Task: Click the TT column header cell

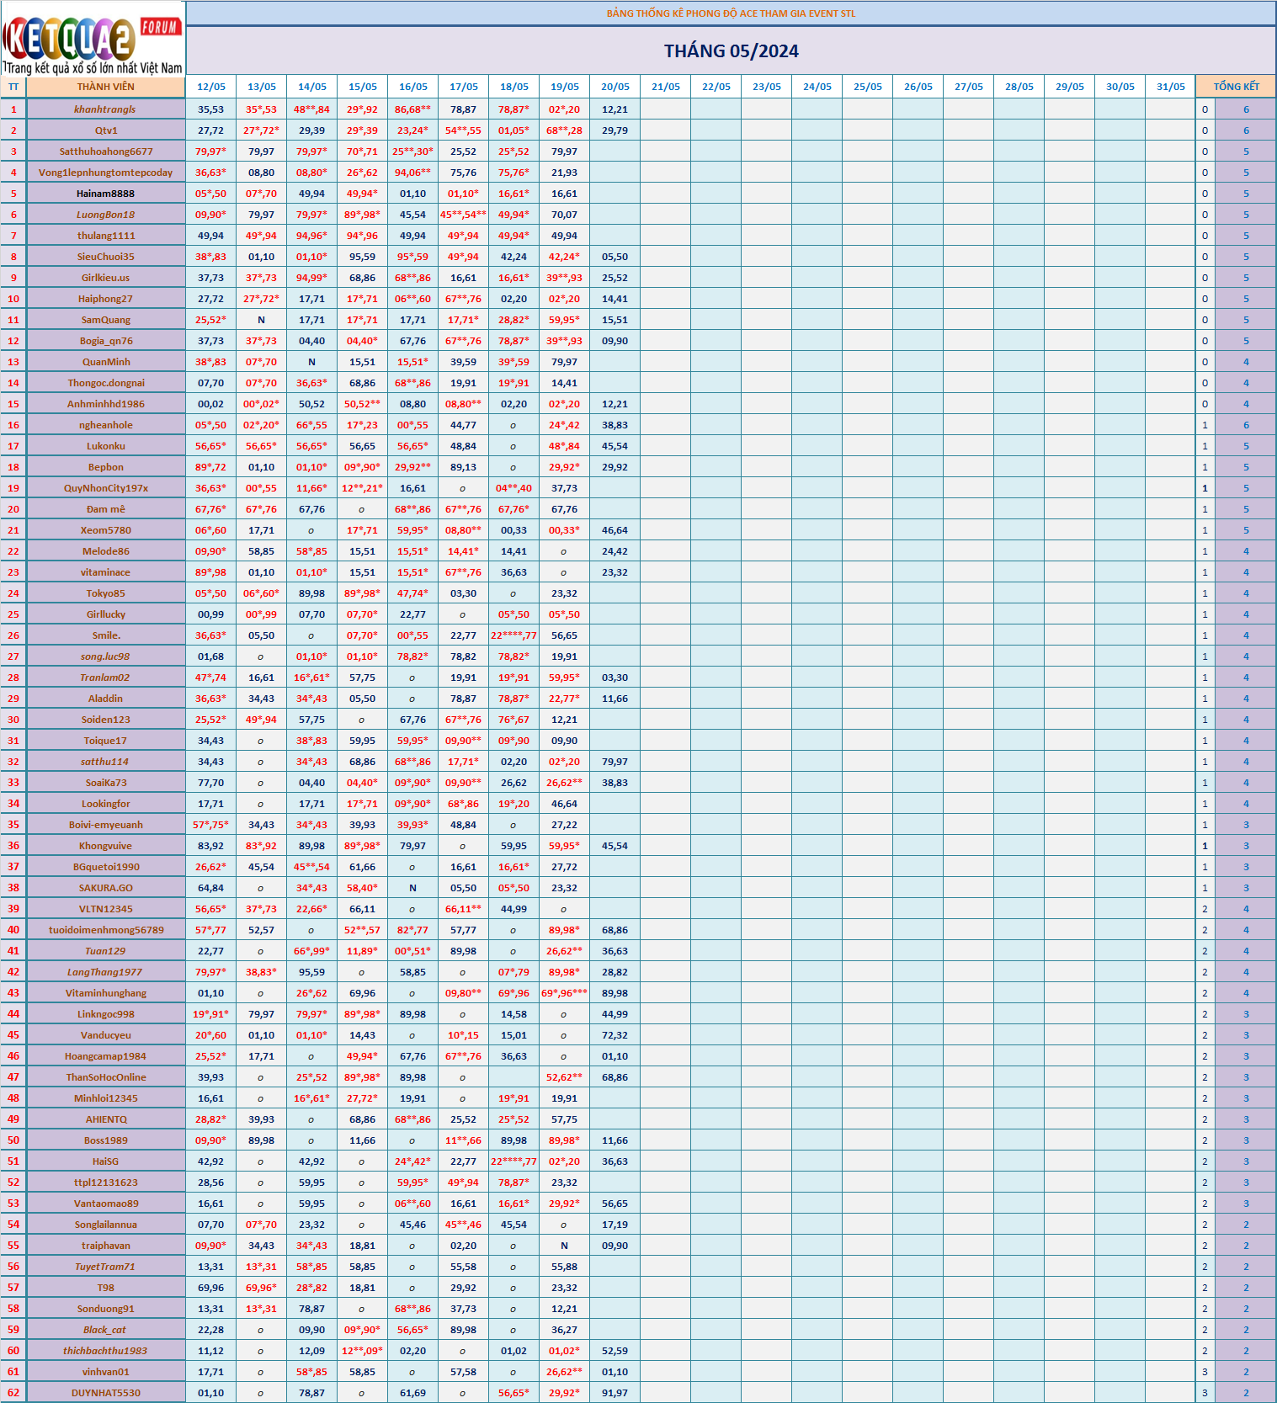Action: (13, 87)
